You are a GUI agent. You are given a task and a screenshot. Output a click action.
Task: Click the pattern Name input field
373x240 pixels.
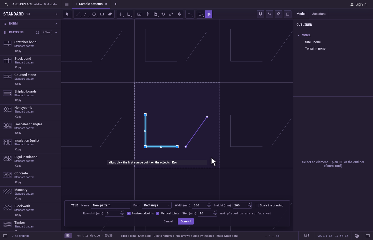[x=111, y=205]
